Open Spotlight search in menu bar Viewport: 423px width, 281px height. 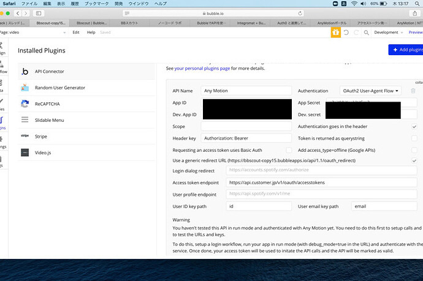[417, 4]
